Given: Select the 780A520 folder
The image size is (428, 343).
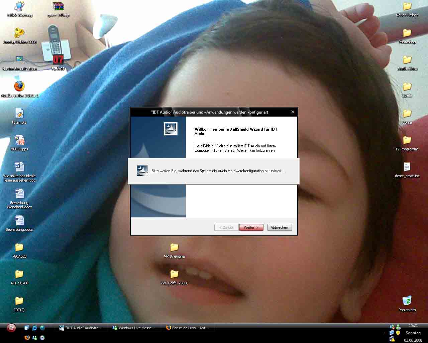Looking at the screenshot, I should click(x=19, y=251).
